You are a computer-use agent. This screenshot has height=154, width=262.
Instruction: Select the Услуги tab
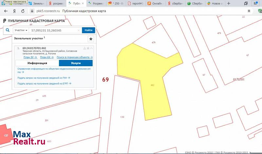point(75,63)
